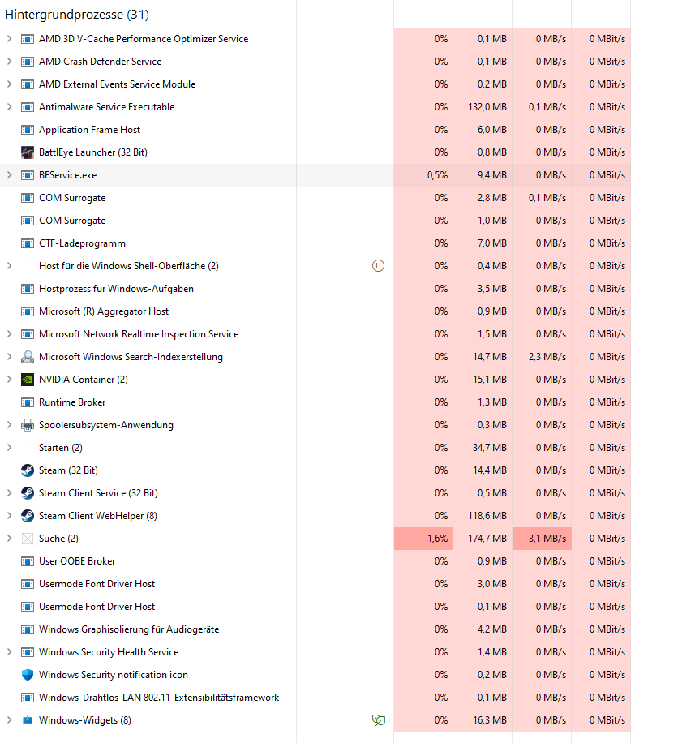The image size is (682, 743).
Task: Click the Steam (32 Bit) icon
Action: click(x=28, y=470)
